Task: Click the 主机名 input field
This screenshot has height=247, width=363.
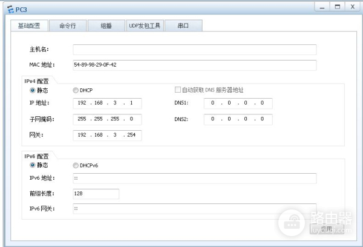Action: coord(194,49)
